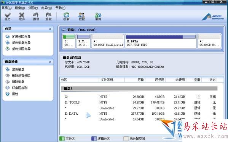228x142 pixels.
Task: Click the C: partition usage bar
Action: 69,37
